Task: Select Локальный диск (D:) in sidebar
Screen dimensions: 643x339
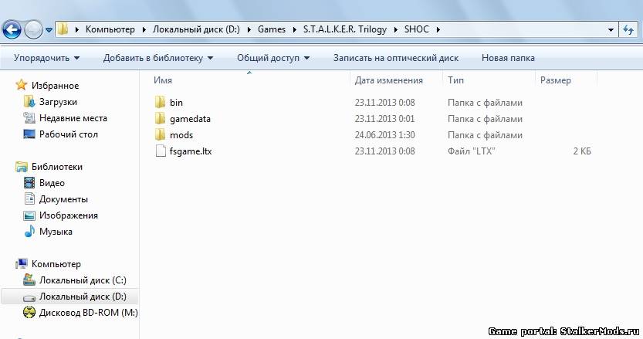Action: pyautogui.click(x=83, y=297)
